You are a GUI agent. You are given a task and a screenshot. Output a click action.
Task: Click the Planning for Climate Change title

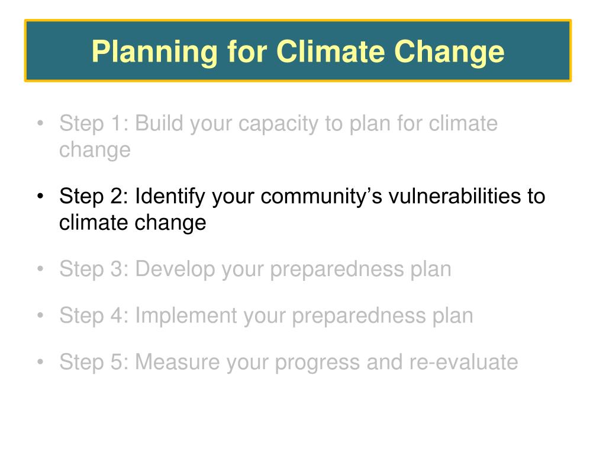298,52
